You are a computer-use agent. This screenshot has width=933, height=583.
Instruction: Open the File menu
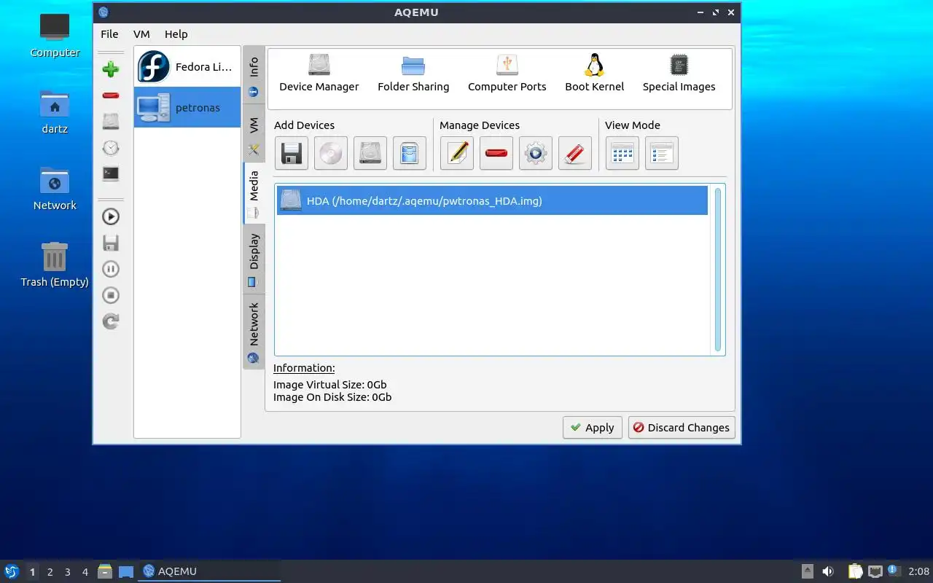(x=109, y=34)
